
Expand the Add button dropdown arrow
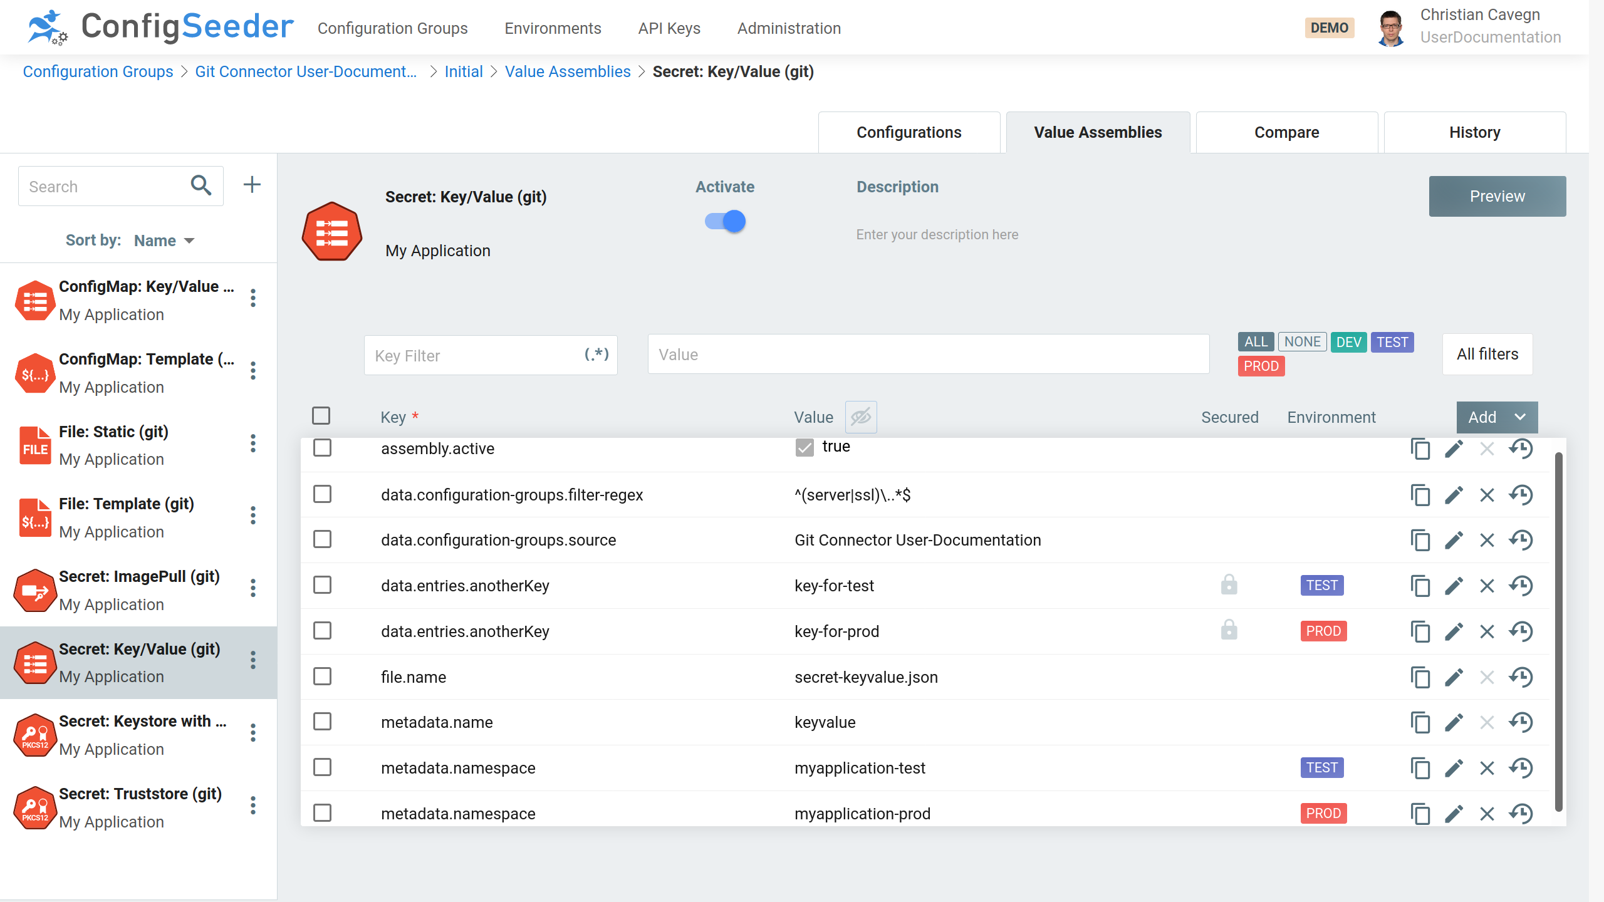[x=1521, y=417]
